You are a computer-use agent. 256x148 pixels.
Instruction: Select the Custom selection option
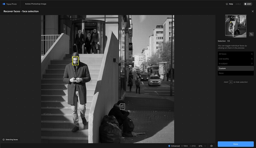[x=236, y=68]
